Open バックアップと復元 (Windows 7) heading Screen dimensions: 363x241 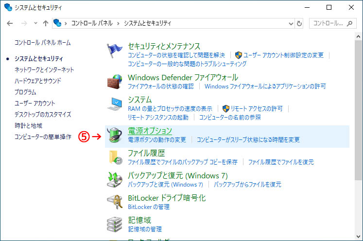tap(178, 175)
